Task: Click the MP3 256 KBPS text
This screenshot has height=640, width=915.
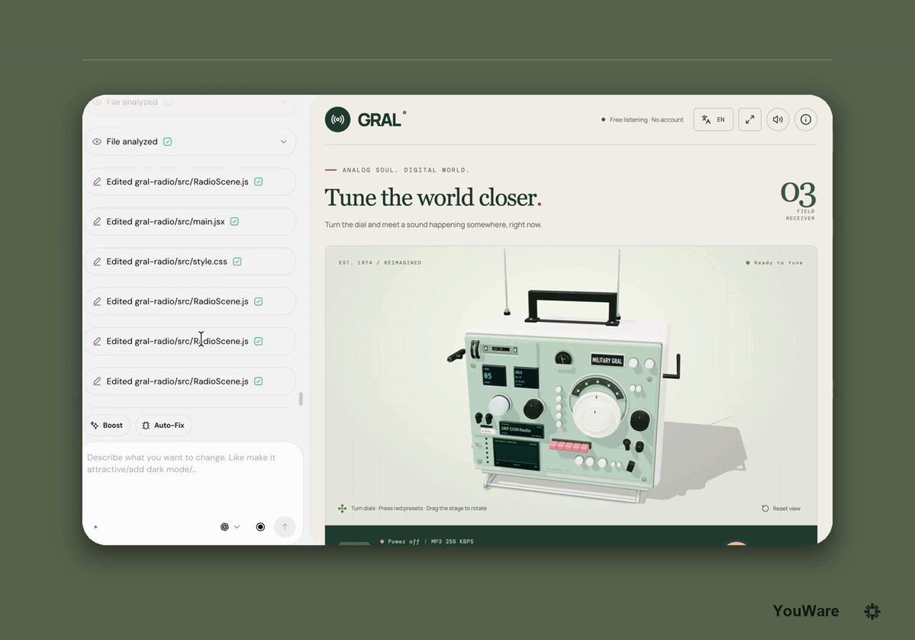Action: [453, 542]
